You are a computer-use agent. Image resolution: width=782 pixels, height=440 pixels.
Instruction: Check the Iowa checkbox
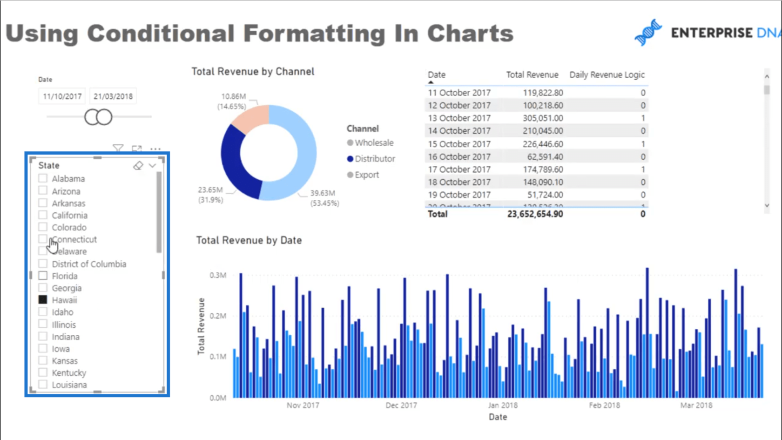[43, 348]
